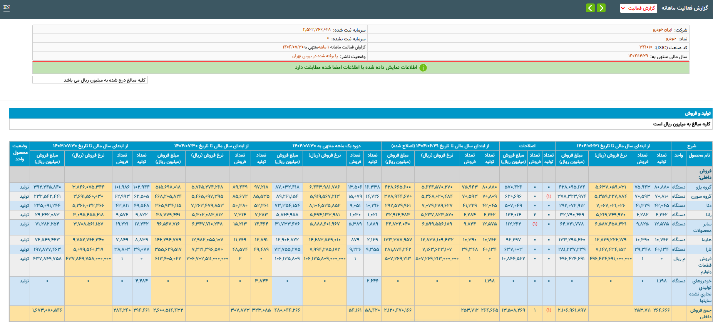The height and width of the screenshot is (322, 713).
Task: Select the گروه سورن product row label
Action: click(x=701, y=196)
